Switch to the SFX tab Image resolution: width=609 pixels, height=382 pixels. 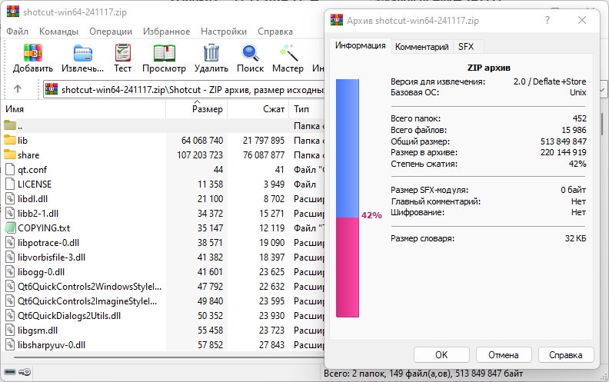point(466,46)
